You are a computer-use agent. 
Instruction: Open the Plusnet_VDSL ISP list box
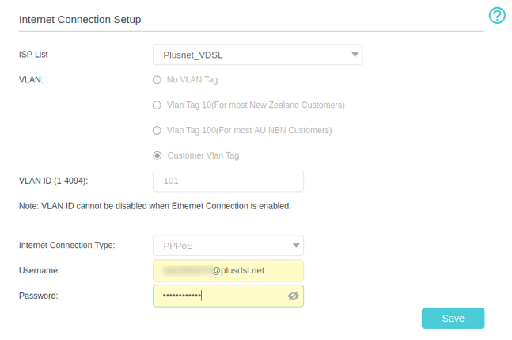click(x=249, y=55)
